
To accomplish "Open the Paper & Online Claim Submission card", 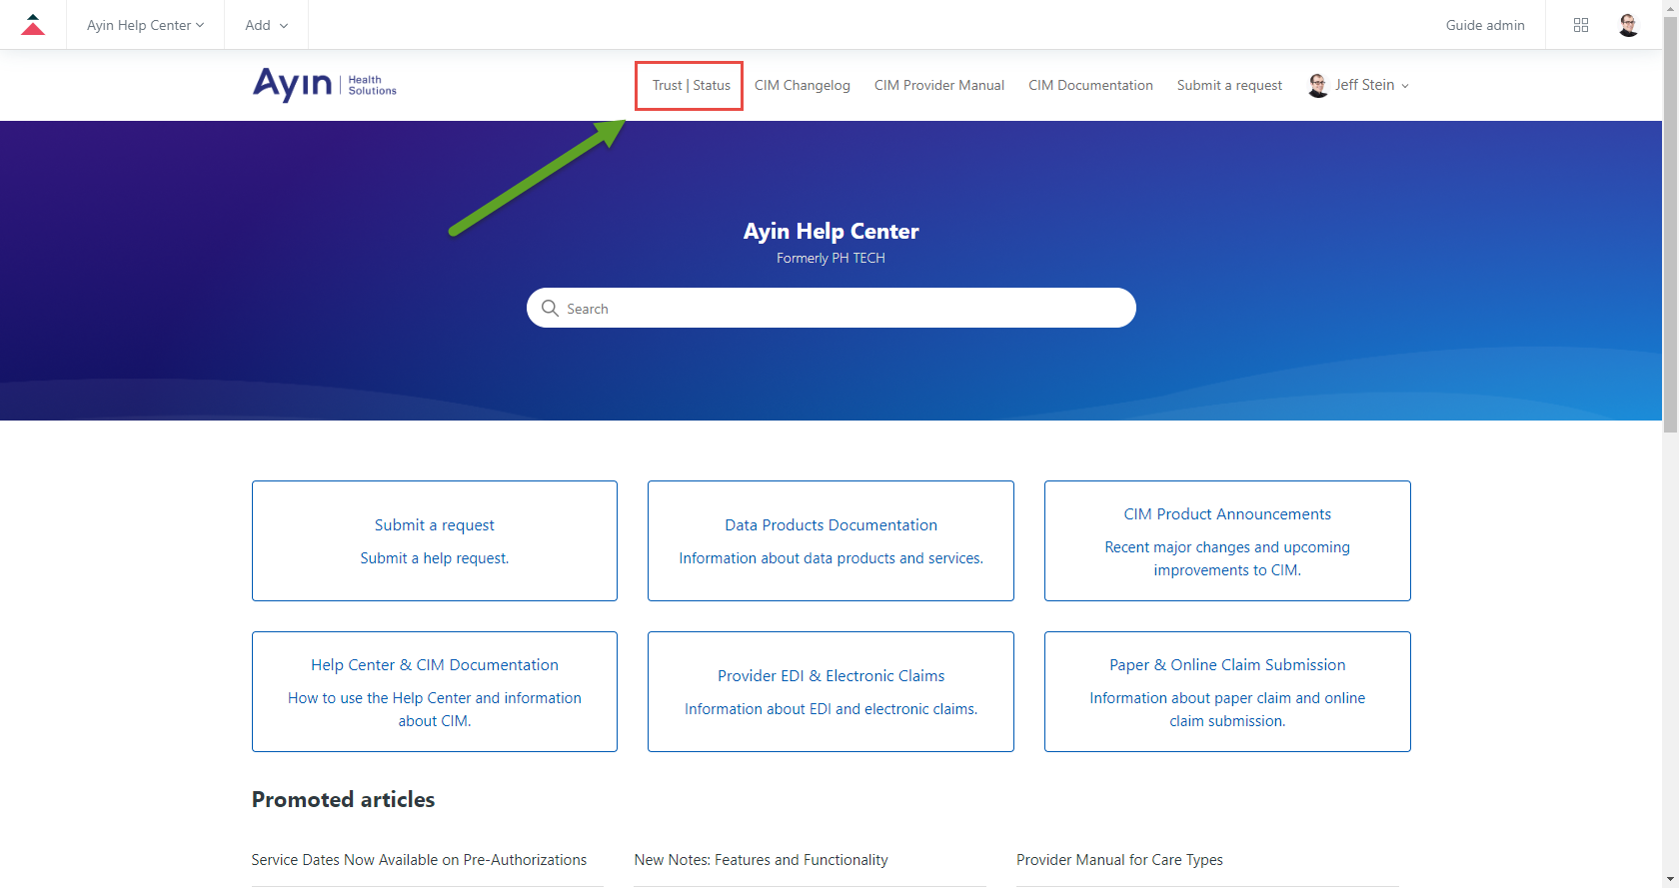I will 1227,691.
